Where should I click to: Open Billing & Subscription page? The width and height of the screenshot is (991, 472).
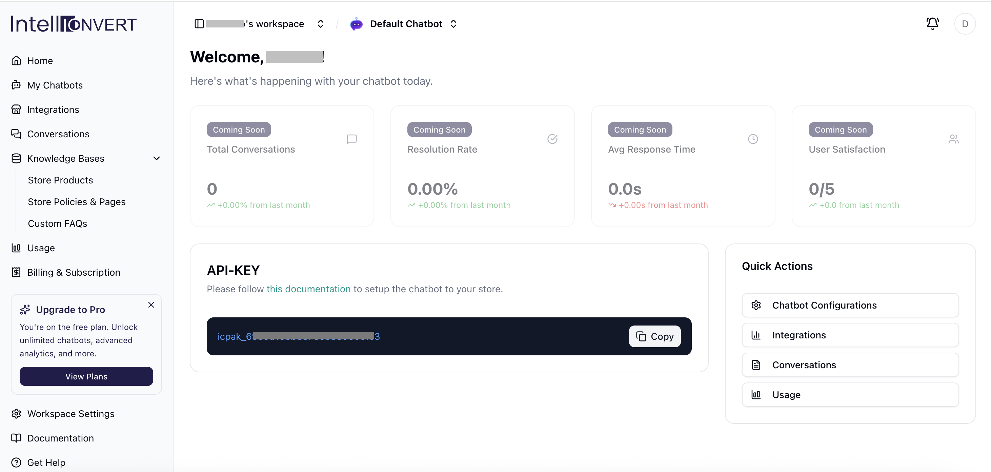coord(86,272)
